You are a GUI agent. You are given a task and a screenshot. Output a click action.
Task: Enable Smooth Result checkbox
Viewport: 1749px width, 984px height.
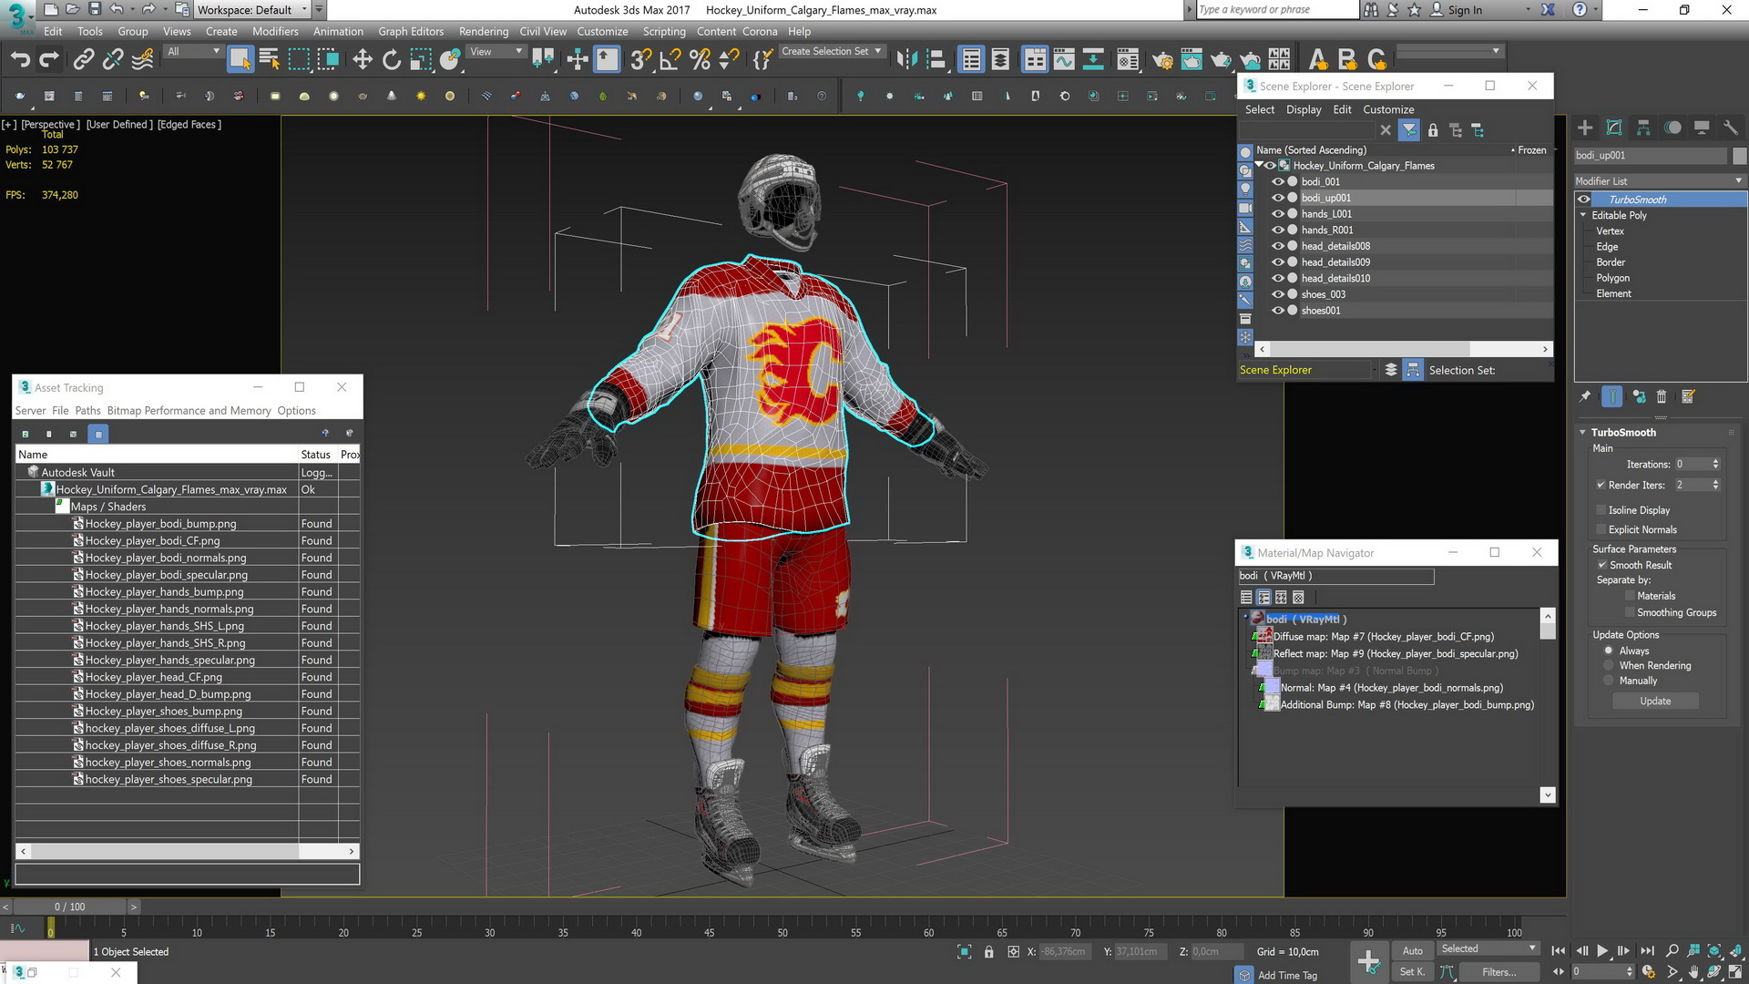coord(1603,563)
